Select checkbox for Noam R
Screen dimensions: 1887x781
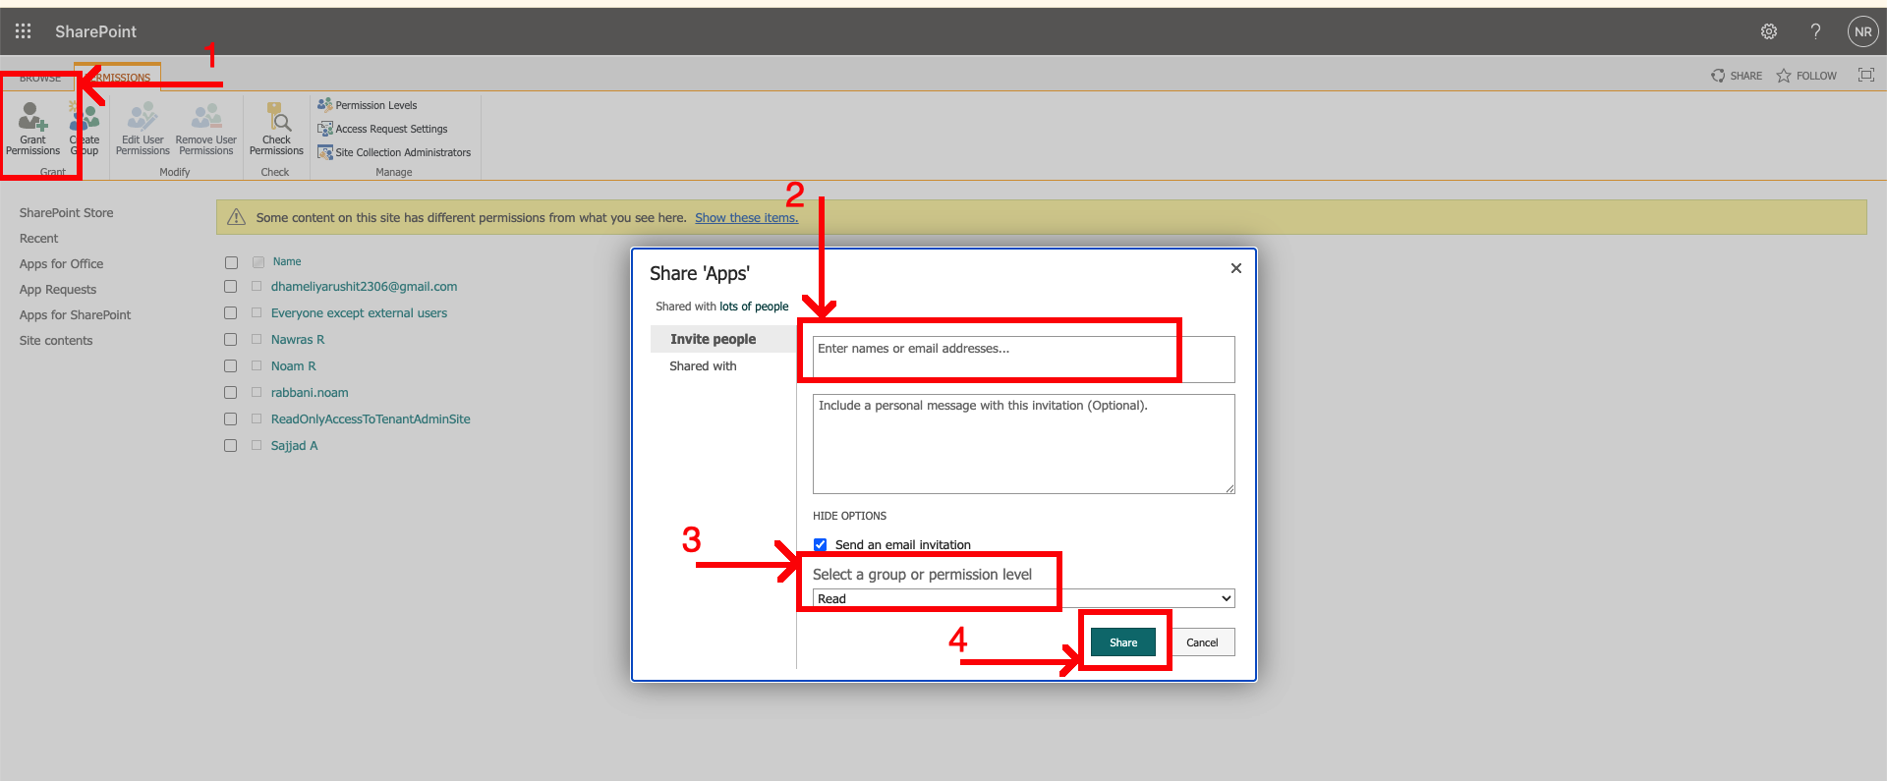coord(231,366)
